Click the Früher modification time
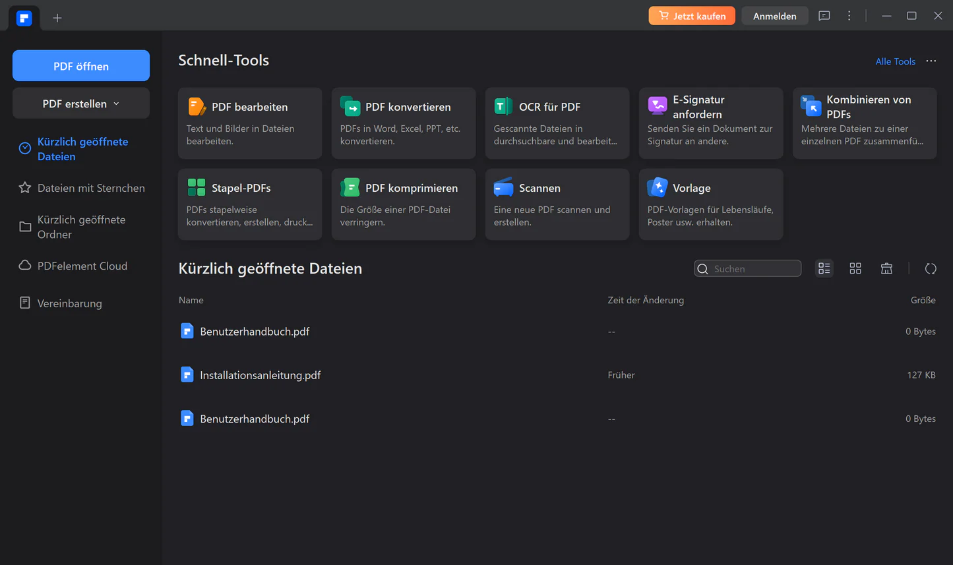The height and width of the screenshot is (565, 953). pyautogui.click(x=621, y=374)
